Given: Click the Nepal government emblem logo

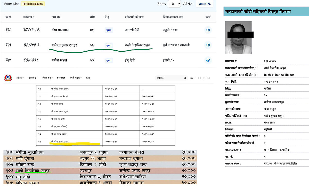Looking at the screenshot, I should 8,78.
